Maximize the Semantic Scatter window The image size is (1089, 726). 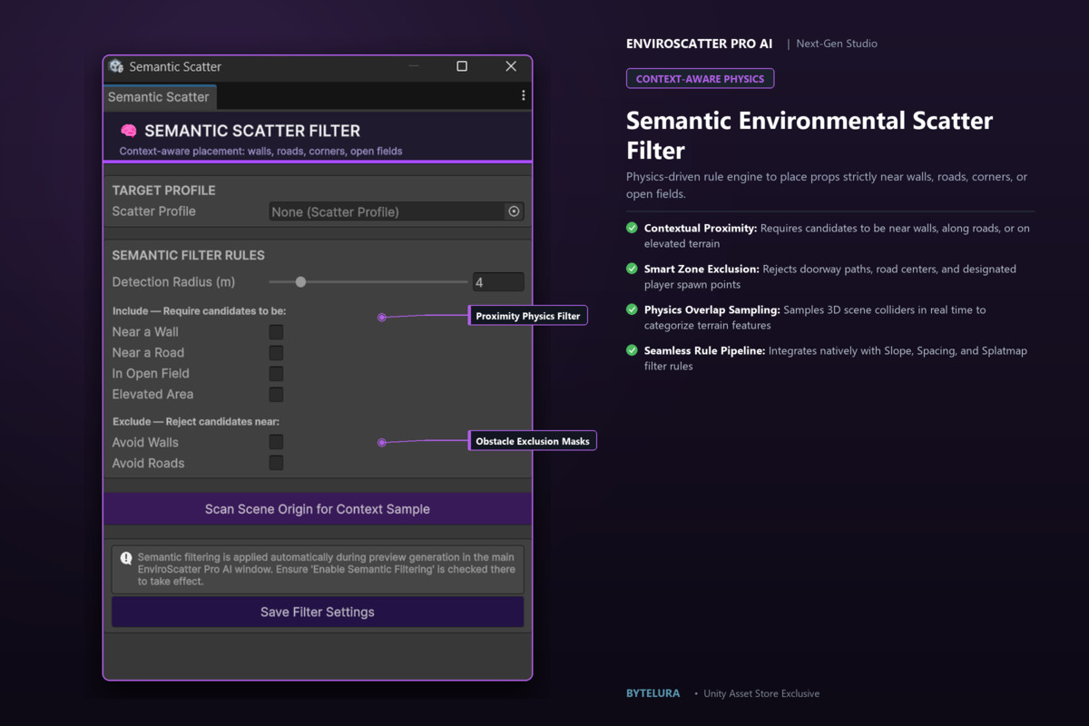pyautogui.click(x=462, y=66)
